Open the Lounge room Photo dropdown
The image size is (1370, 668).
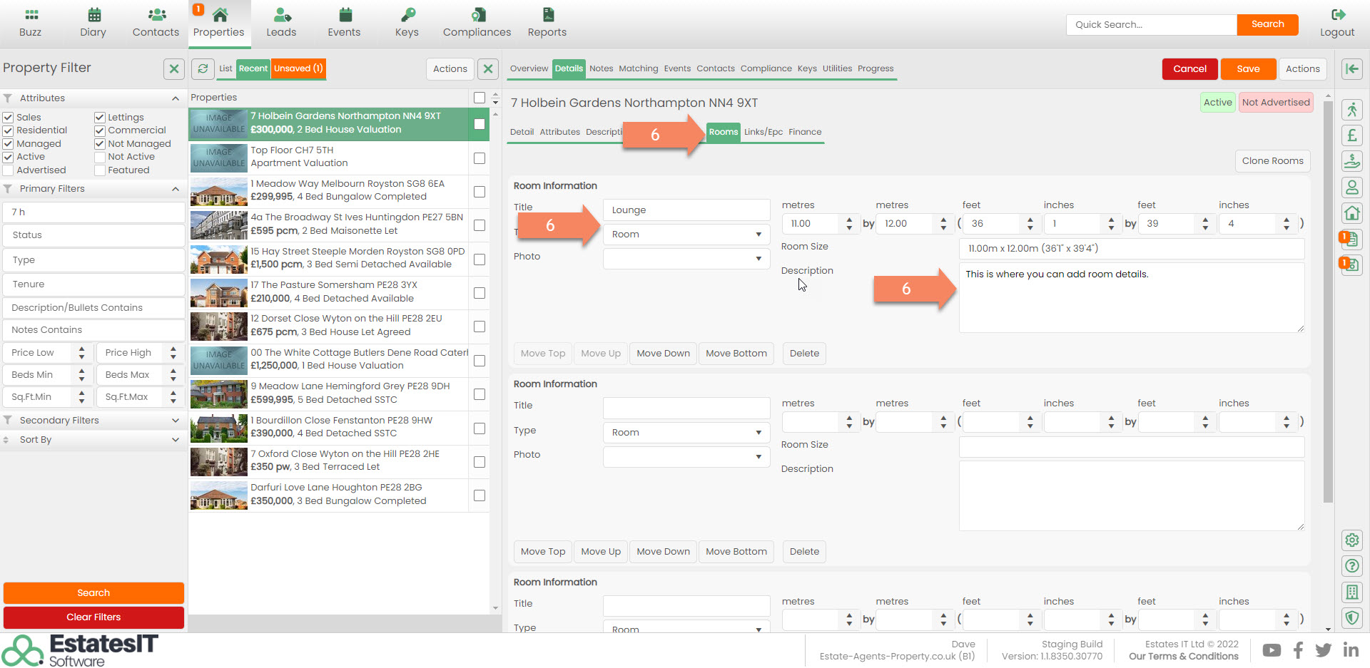(686, 258)
